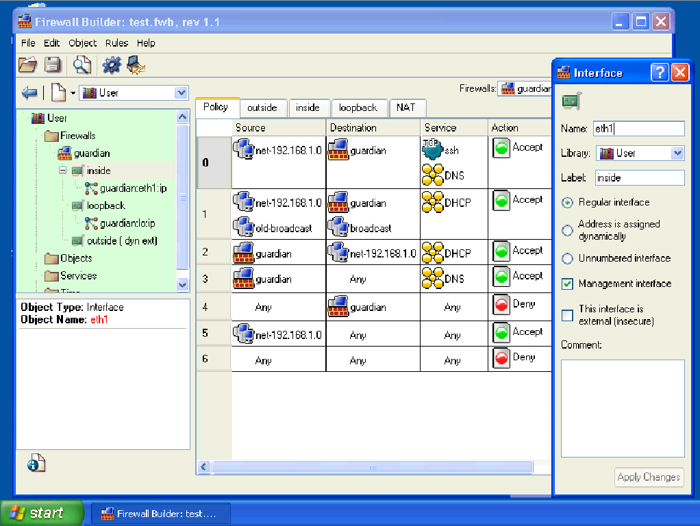Uncheck Management interface checkbox
Image resolution: width=700 pixels, height=526 pixels.
click(x=567, y=284)
